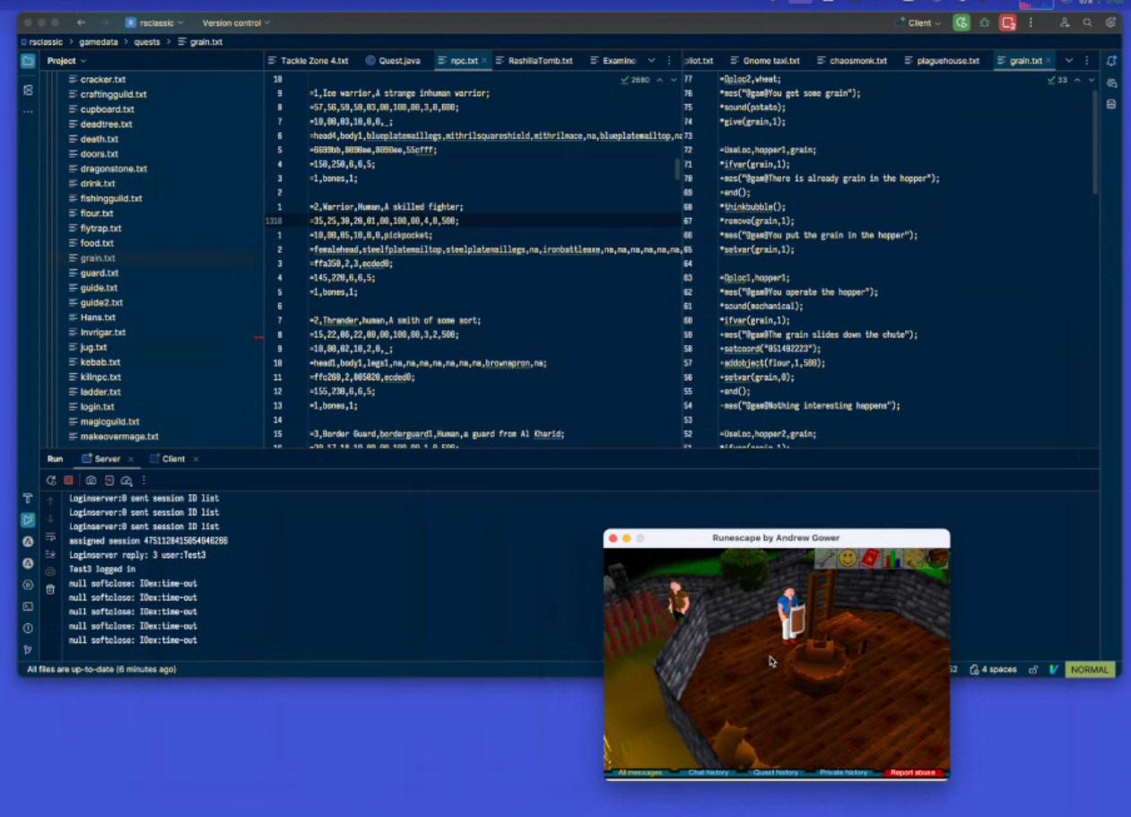Go to previous problem near 33 indicator

[x=1077, y=80]
